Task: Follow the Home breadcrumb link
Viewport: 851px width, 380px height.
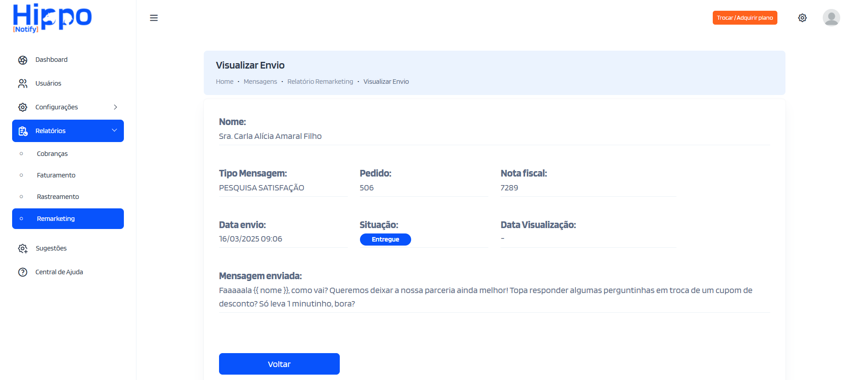Action: tap(224, 82)
